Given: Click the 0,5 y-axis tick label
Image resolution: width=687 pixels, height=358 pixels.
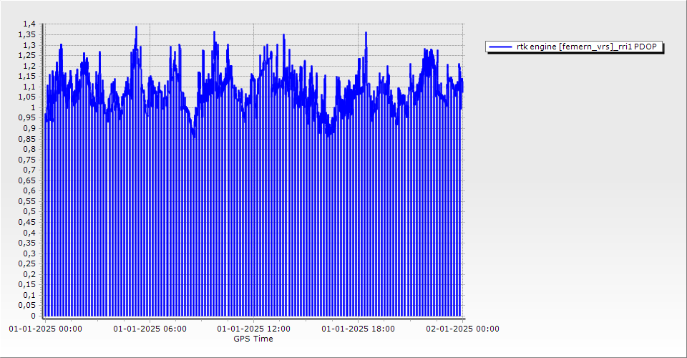Looking at the screenshot, I should 29,212.
